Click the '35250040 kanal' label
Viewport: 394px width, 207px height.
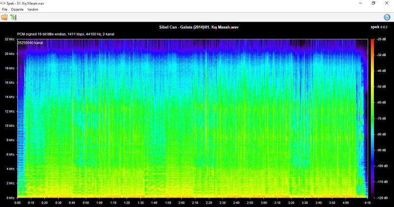coord(30,43)
